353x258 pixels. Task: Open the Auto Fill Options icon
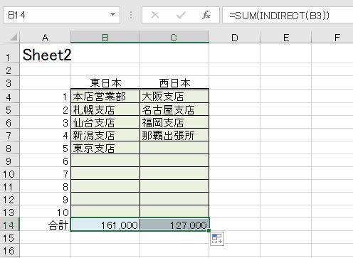[217, 238]
